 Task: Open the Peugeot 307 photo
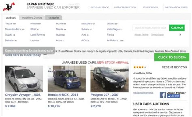pos(110,79)
